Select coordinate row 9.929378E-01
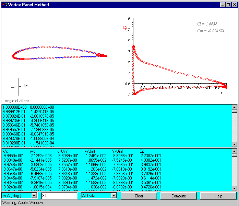Image resolution: width=239 pixels, height=206 pixels. coord(28,139)
